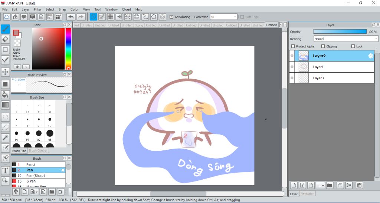Select the Gradient tool
Screen dimensions: 380x203
[5, 105]
